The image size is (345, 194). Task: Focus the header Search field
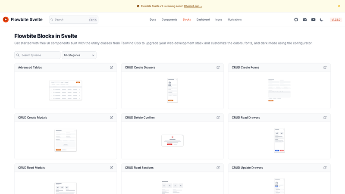(x=73, y=19)
